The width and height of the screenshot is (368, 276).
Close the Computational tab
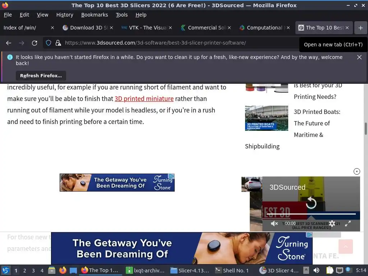(x=288, y=28)
